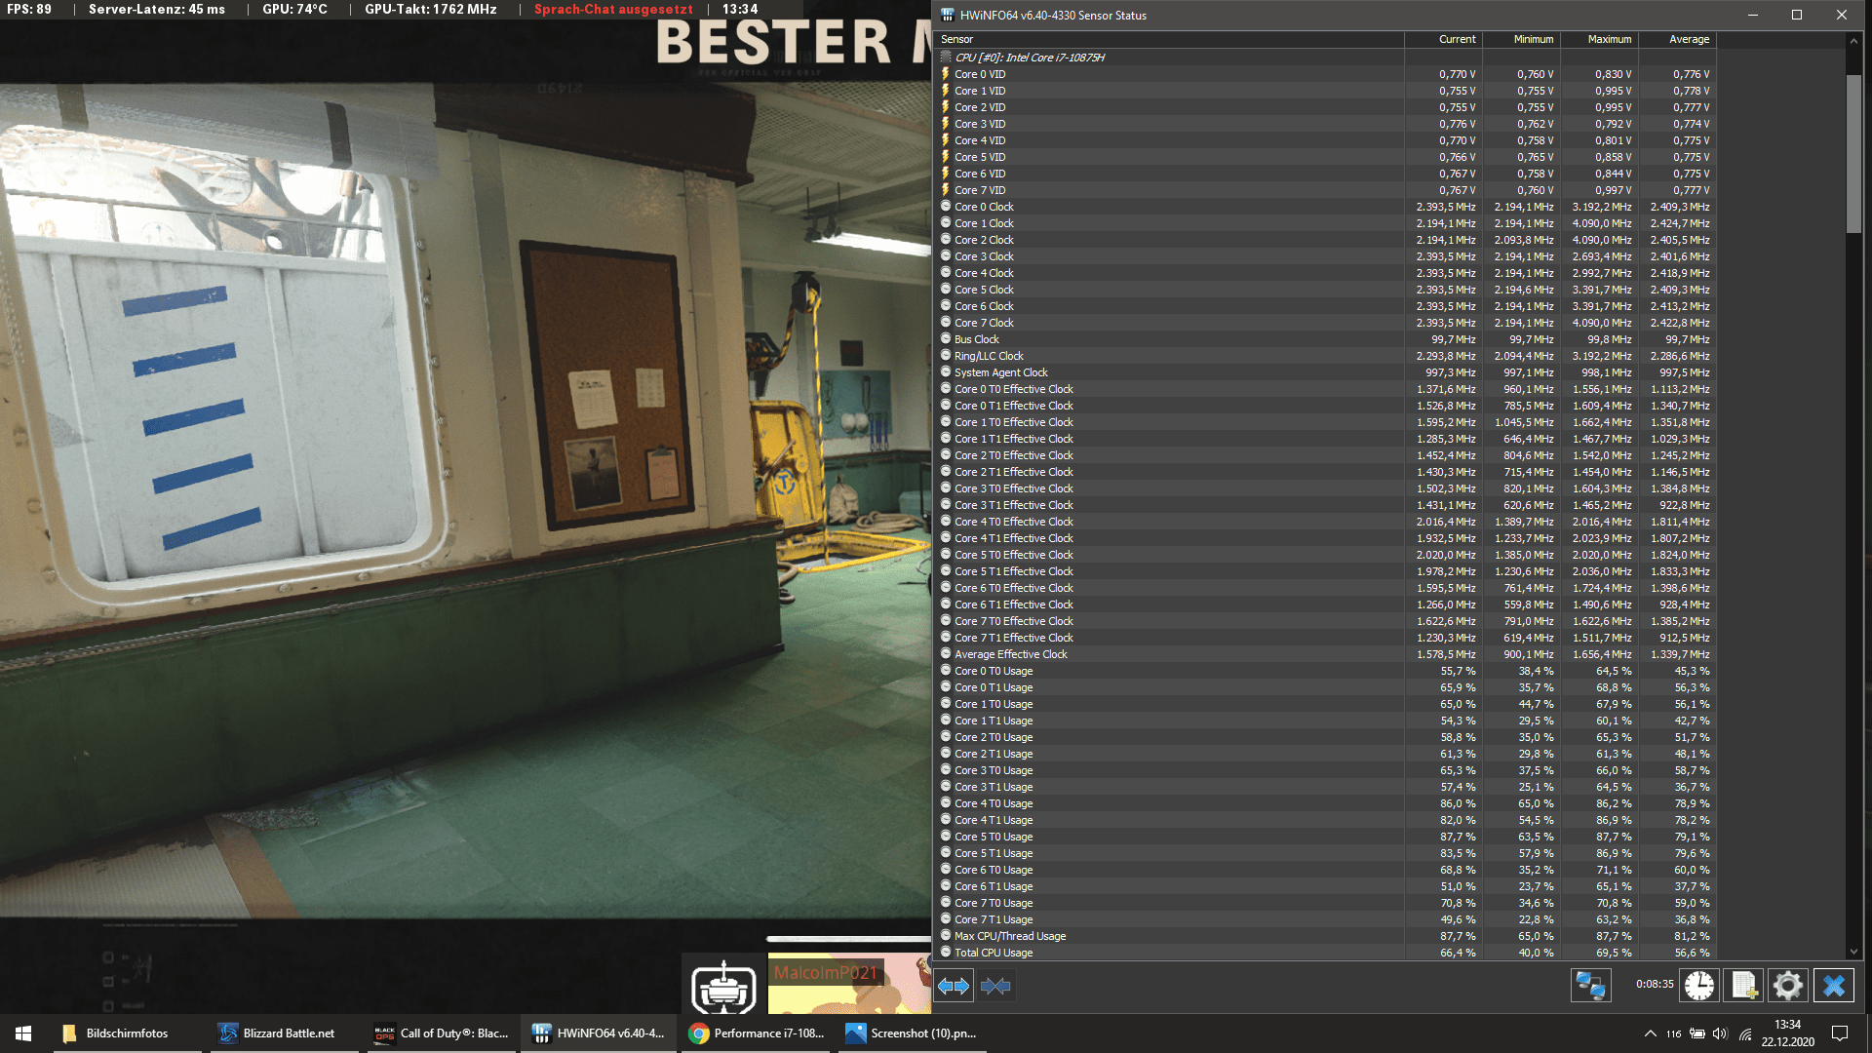Select the Core 5 Clock row
The image size is (1872, 1053).
(x=1325, y=290)
